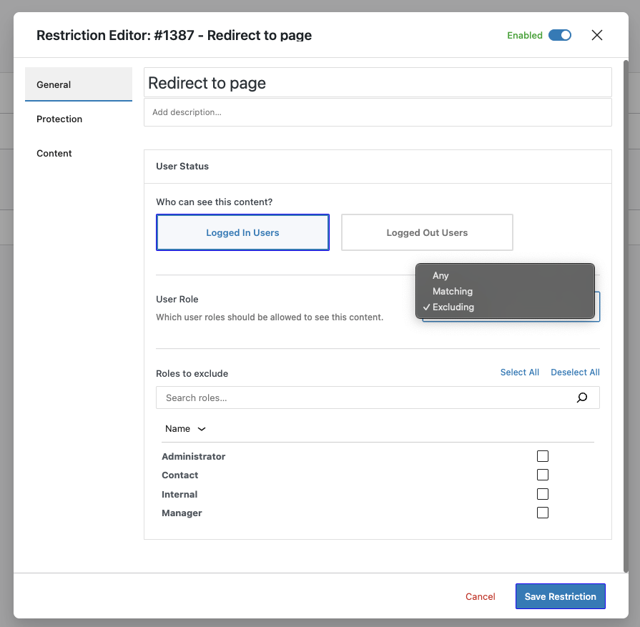Image resolution: width=640 pixels, height=627 pixels.
Task: Tick the Internal role checkbox
Action: click(x=543, y=494)
